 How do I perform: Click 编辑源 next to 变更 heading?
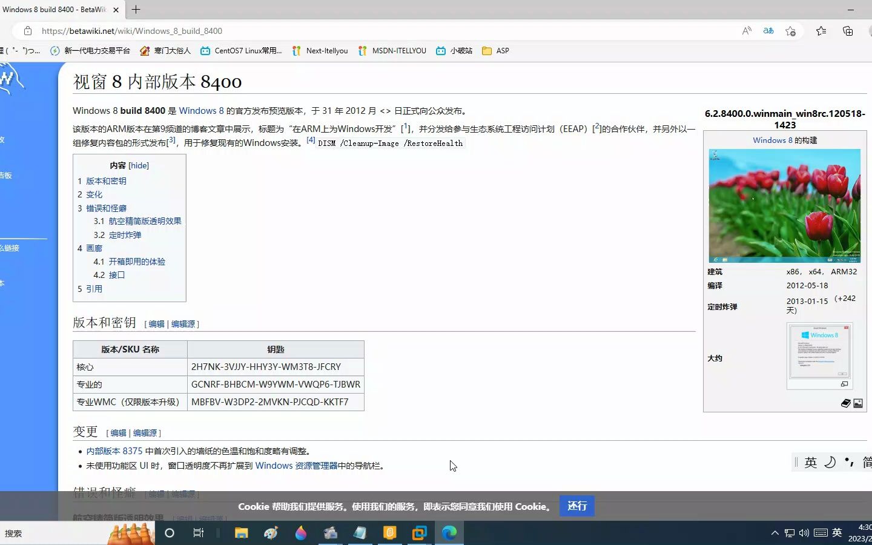tap(145, 433)
